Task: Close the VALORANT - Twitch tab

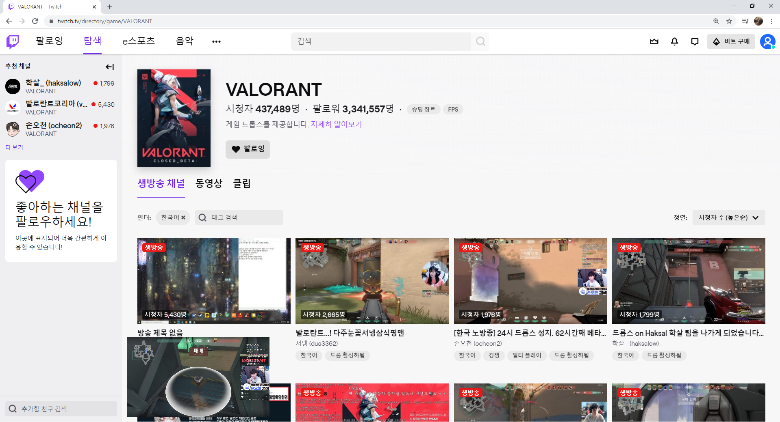Action: point(94,7)
